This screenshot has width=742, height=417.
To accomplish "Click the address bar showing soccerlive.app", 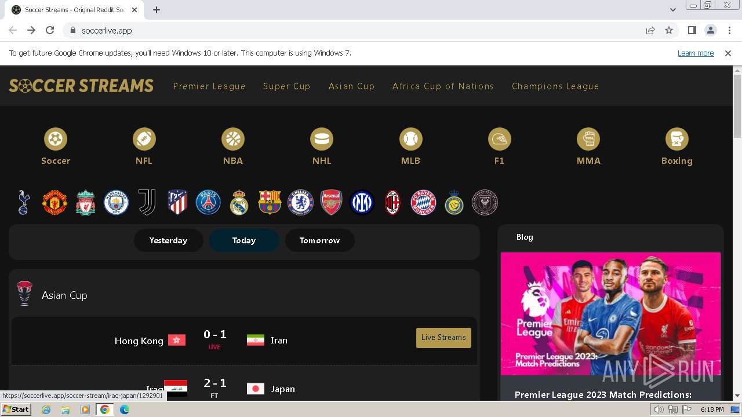I will [x=354, y=31].
